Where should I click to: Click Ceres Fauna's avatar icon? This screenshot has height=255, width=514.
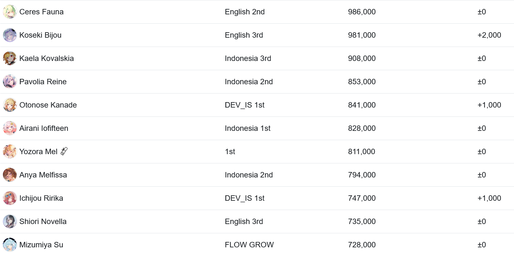(10, 12)
